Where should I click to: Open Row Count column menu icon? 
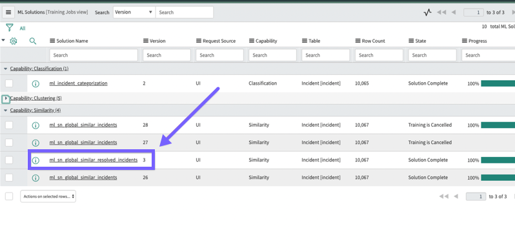[x=358, y=41]
